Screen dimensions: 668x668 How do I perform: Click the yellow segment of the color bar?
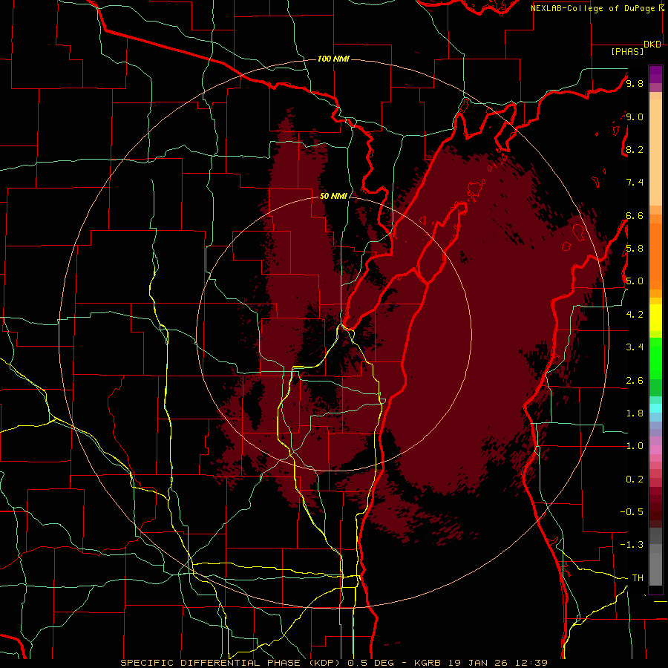click(655, 318)
